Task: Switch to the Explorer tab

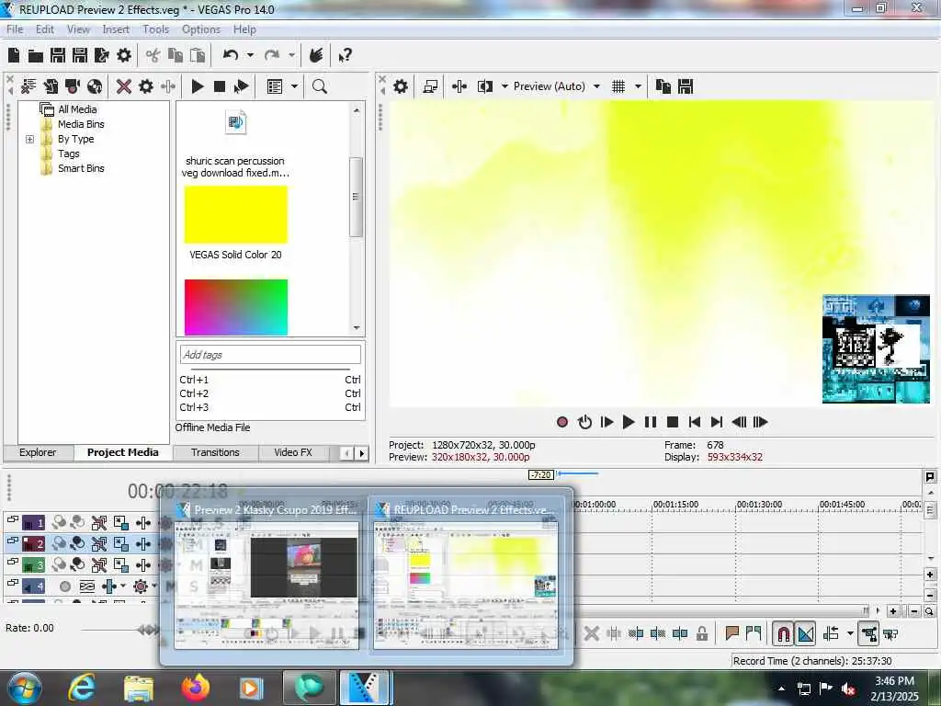Action: (37, 452)
